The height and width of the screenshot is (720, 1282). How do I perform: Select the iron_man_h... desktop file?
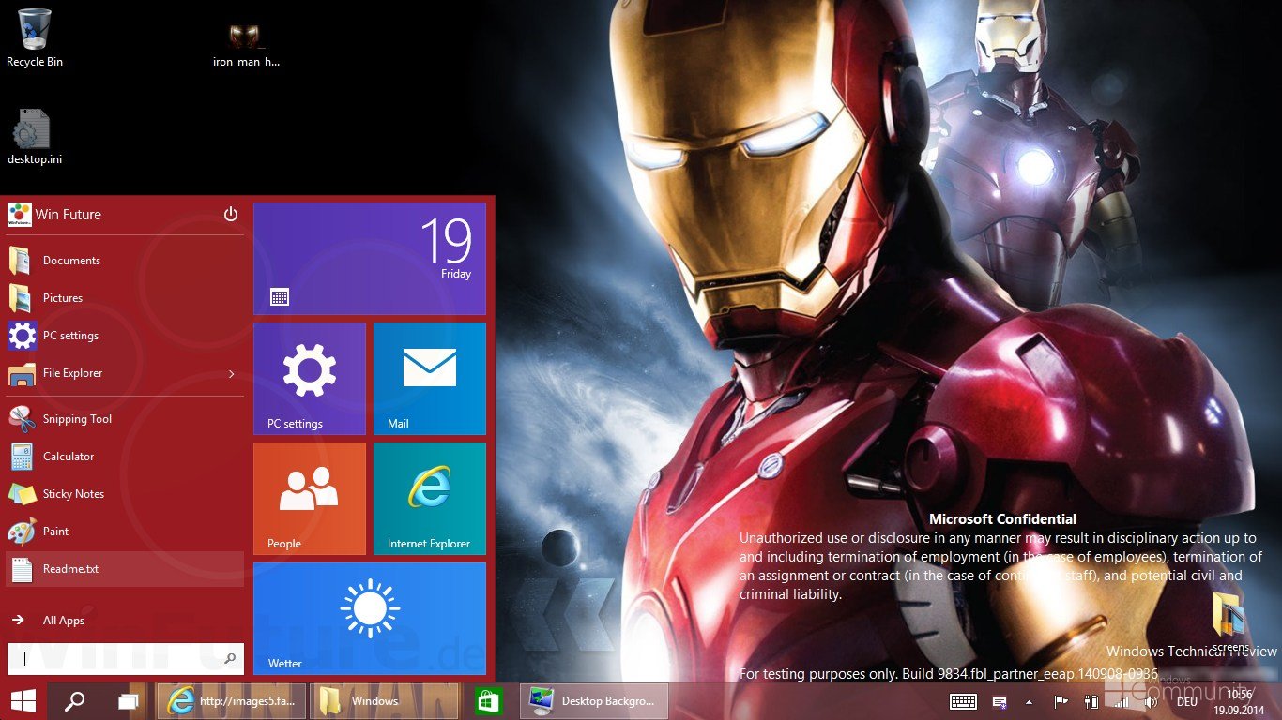246,45
